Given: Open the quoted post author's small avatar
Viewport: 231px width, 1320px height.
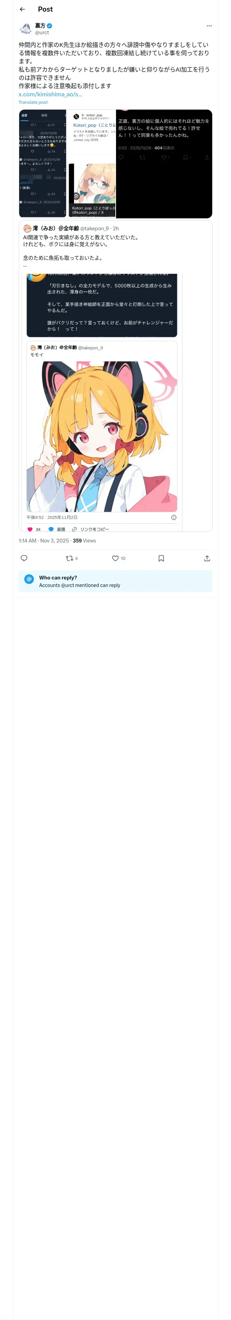Looking at the screenshot, I should tap(27, 228).
